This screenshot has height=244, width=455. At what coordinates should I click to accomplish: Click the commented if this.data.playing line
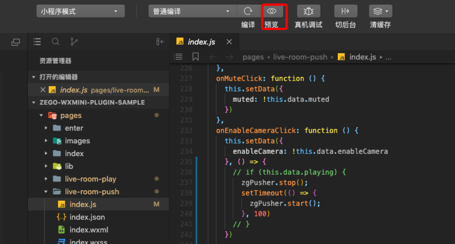click(289, 172)
